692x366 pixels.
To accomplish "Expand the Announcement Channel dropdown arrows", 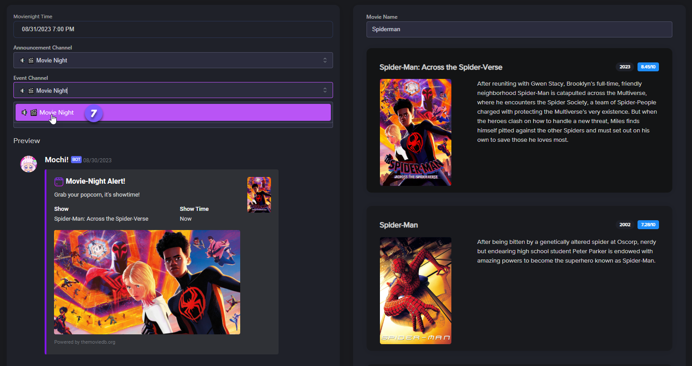I will click(x=325, y=61).
